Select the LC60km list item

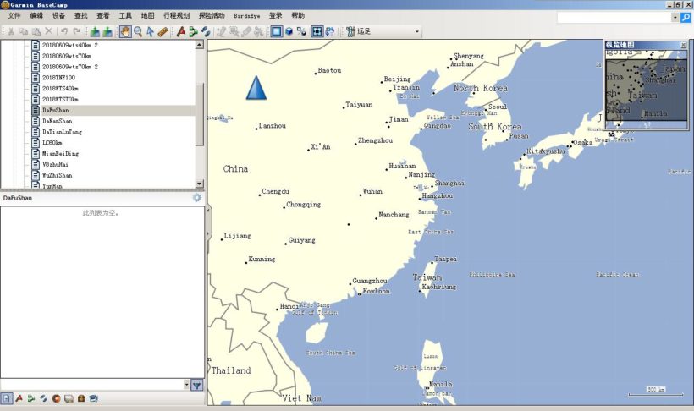[52, 142]
